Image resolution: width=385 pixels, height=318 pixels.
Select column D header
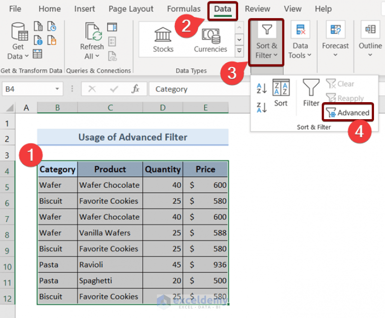(163, 108)
